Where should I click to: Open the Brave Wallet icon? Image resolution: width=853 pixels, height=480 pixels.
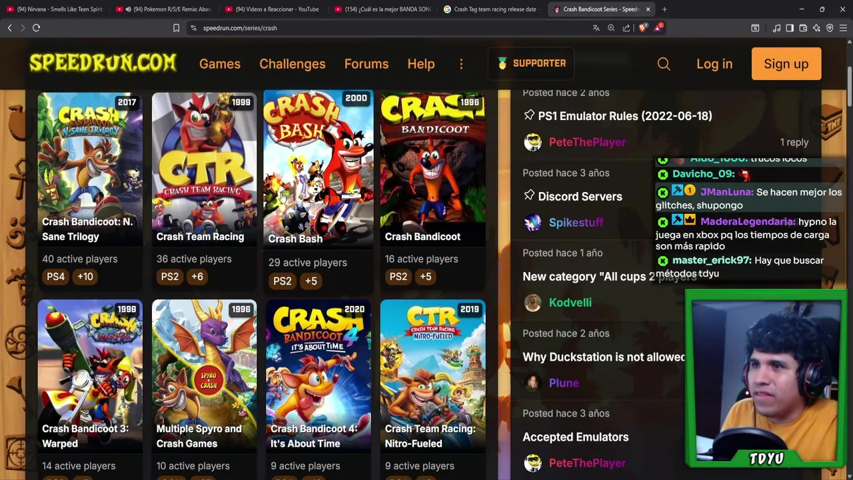803,28
